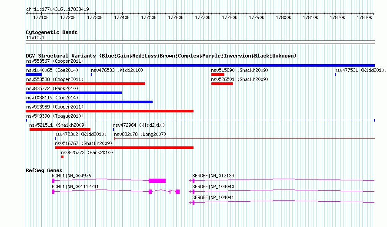Select the red nsv521511 loss bar
Screen dimensions: 387x227
pos(60,129)
